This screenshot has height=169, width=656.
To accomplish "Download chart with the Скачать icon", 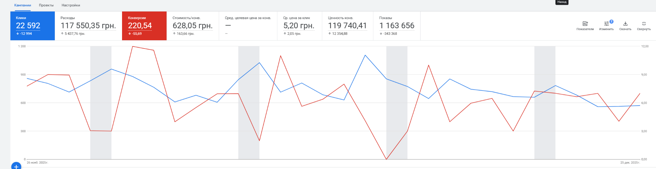I will 625,24.
